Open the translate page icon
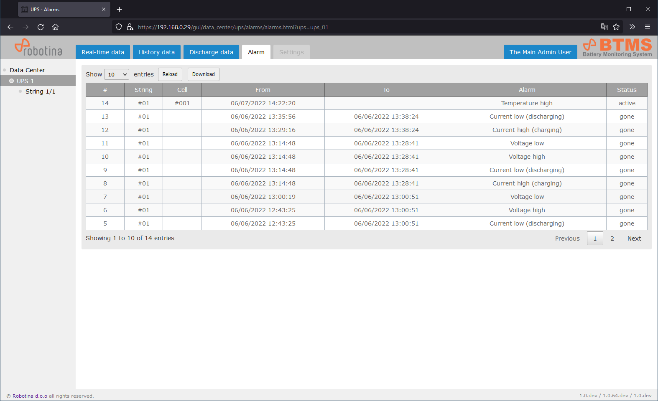 point(604,27)
